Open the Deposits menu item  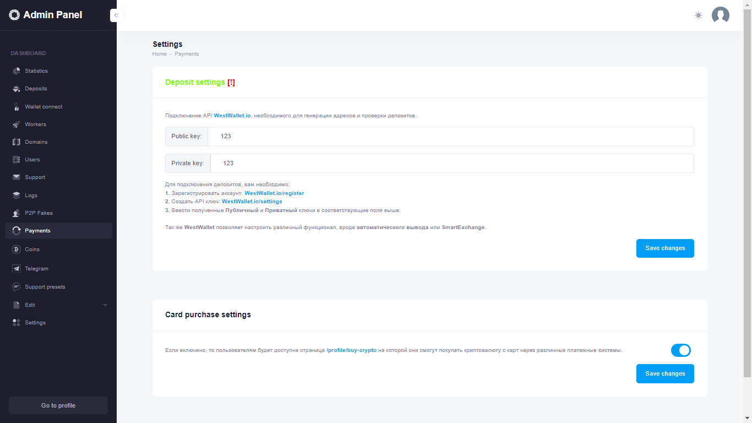coord(36,89)
